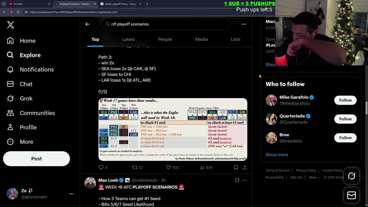The image size is (368, 207).
Task: Click the back arrow beside search box
Action: [87, 24]
